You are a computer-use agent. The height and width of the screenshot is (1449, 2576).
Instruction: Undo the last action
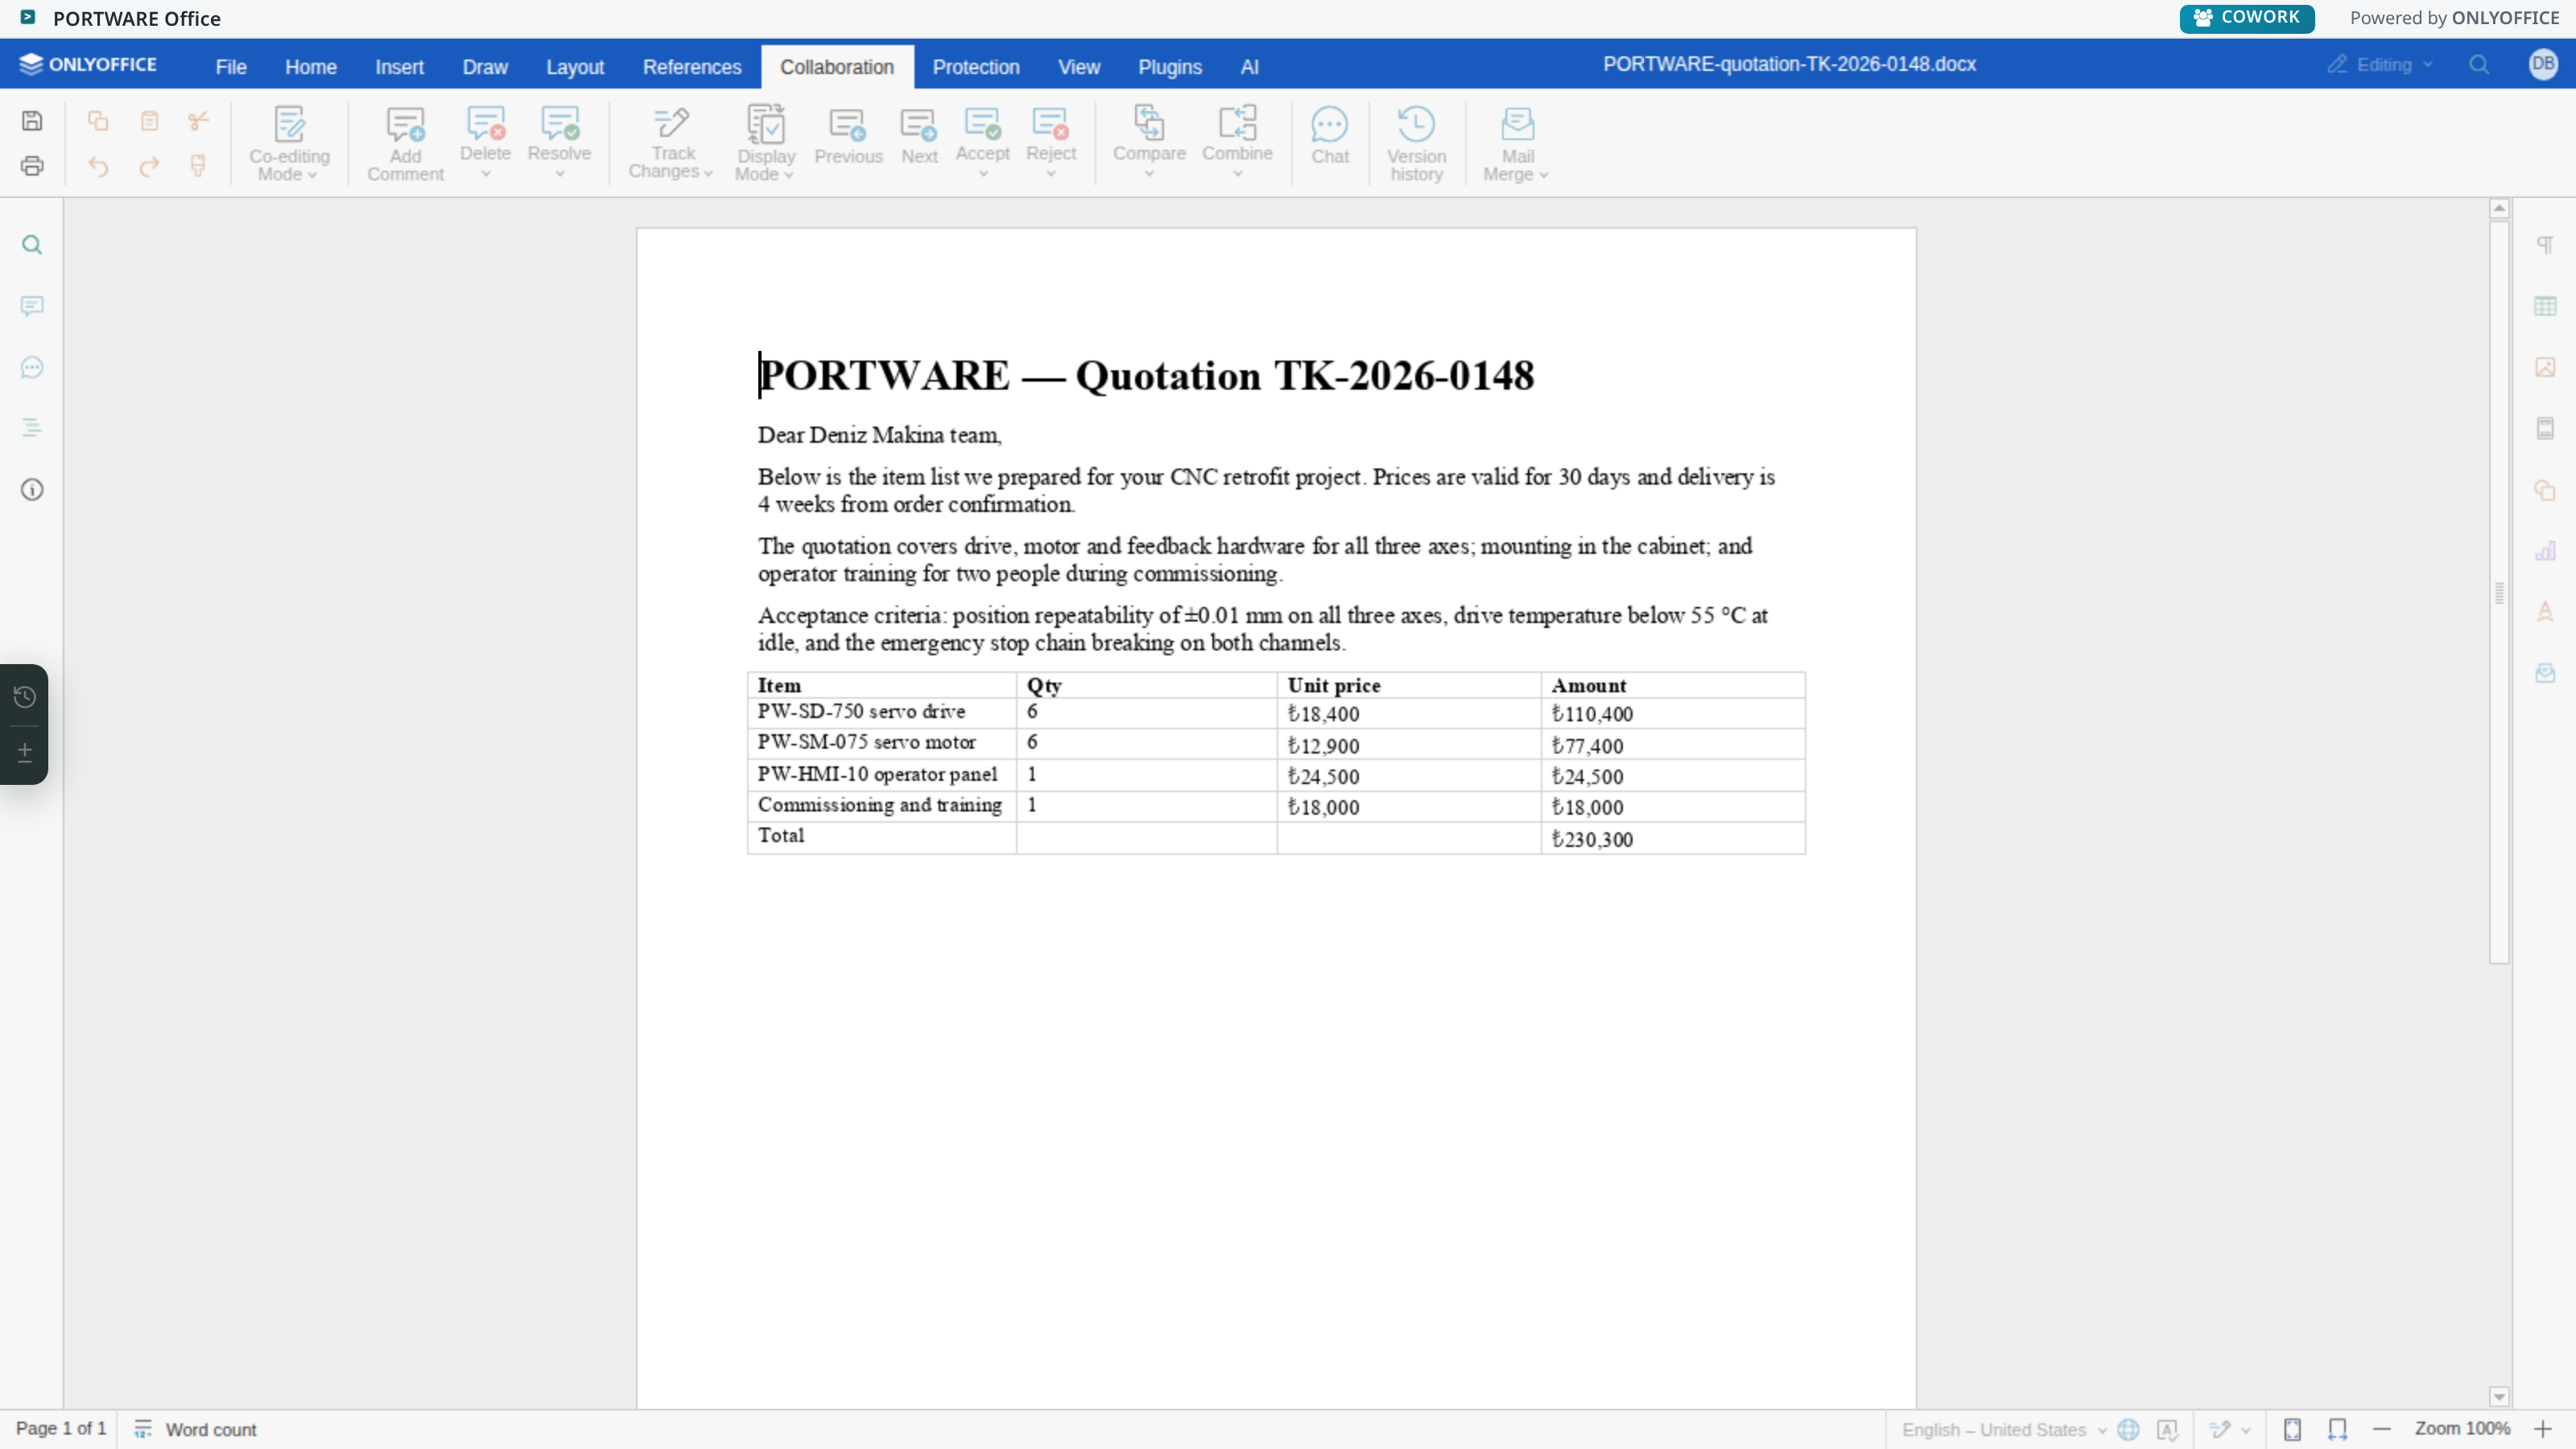click(98, 166)
